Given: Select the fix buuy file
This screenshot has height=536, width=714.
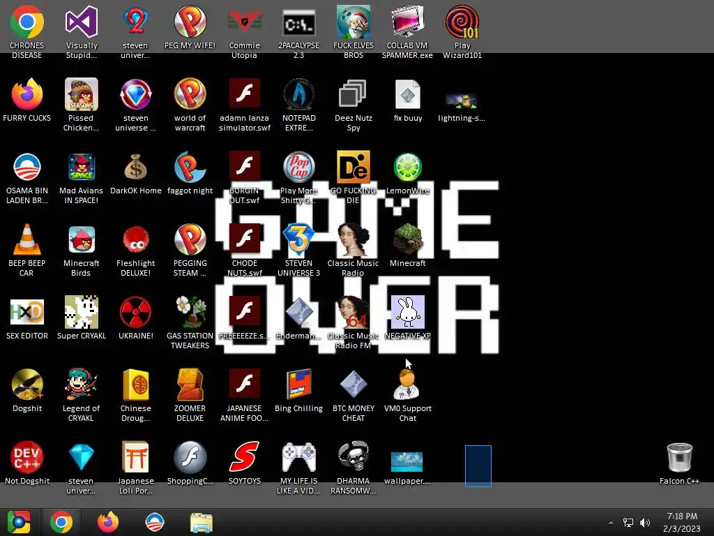Looking at the screenshot, I should coord(407,94).
